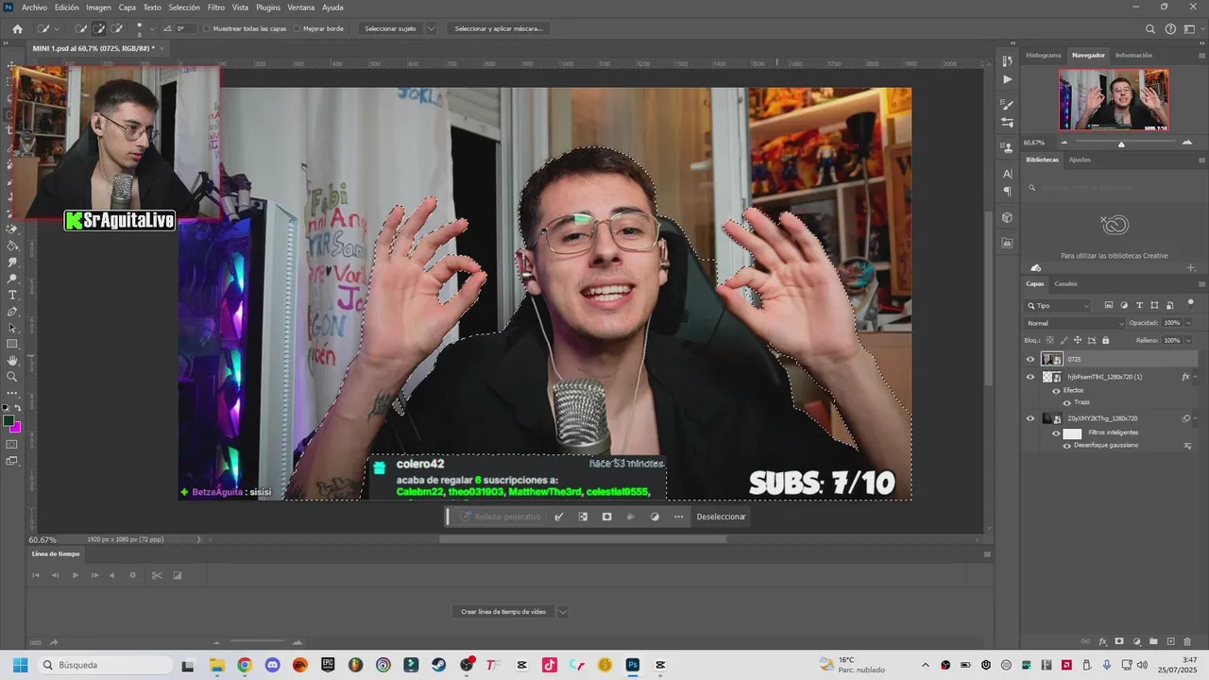Choose New selection brush mode
1209x680 pixels.
click(81, 28)
